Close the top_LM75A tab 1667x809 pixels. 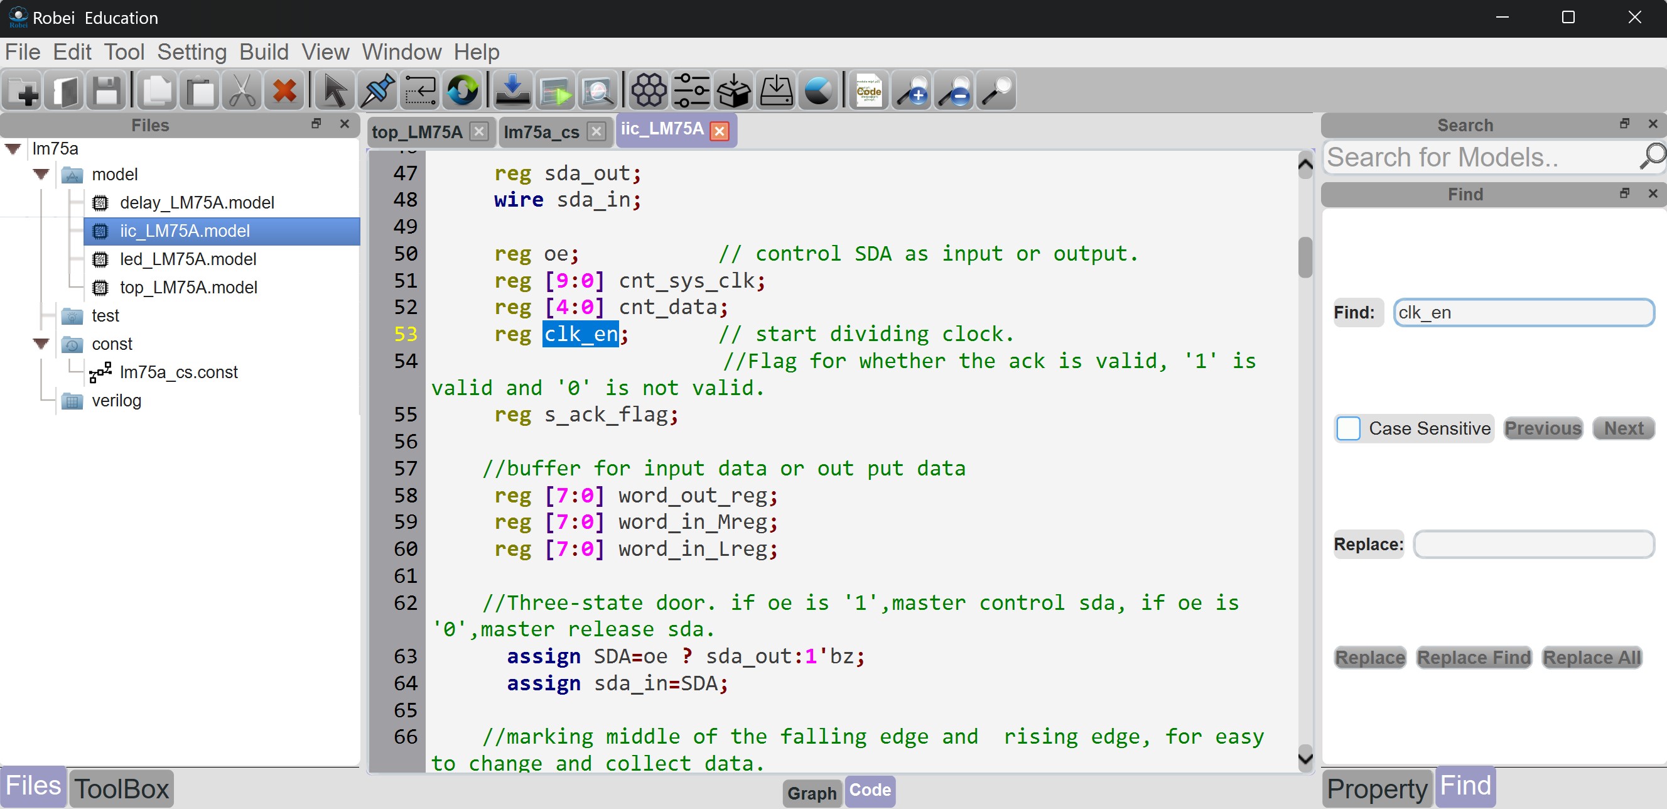[479, 132]
